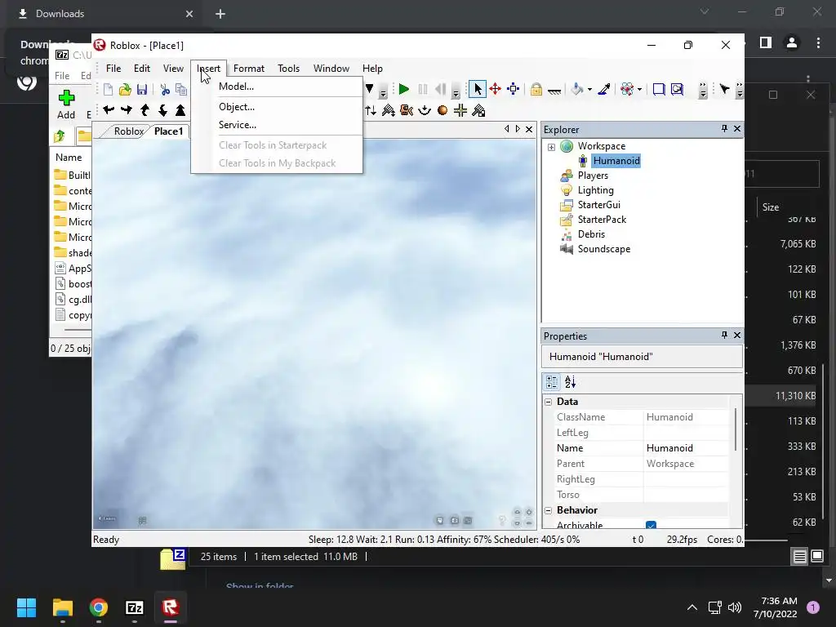Expand the playback toolbar overflow options

point(456,91)
